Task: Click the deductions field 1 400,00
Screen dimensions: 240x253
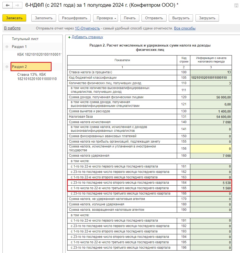Action: [211, 111]
